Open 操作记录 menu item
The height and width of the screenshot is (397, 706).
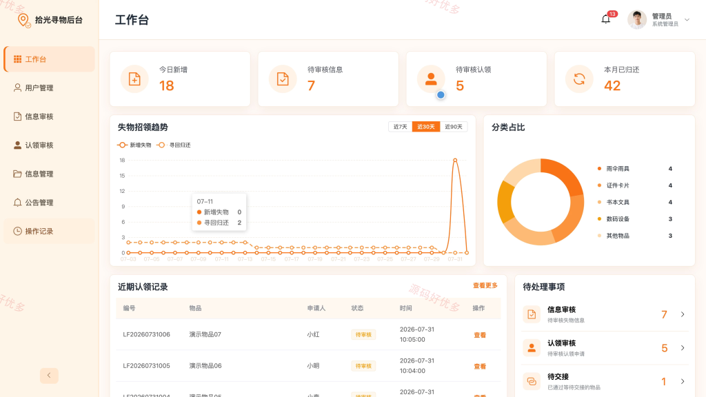pos(50,231)
